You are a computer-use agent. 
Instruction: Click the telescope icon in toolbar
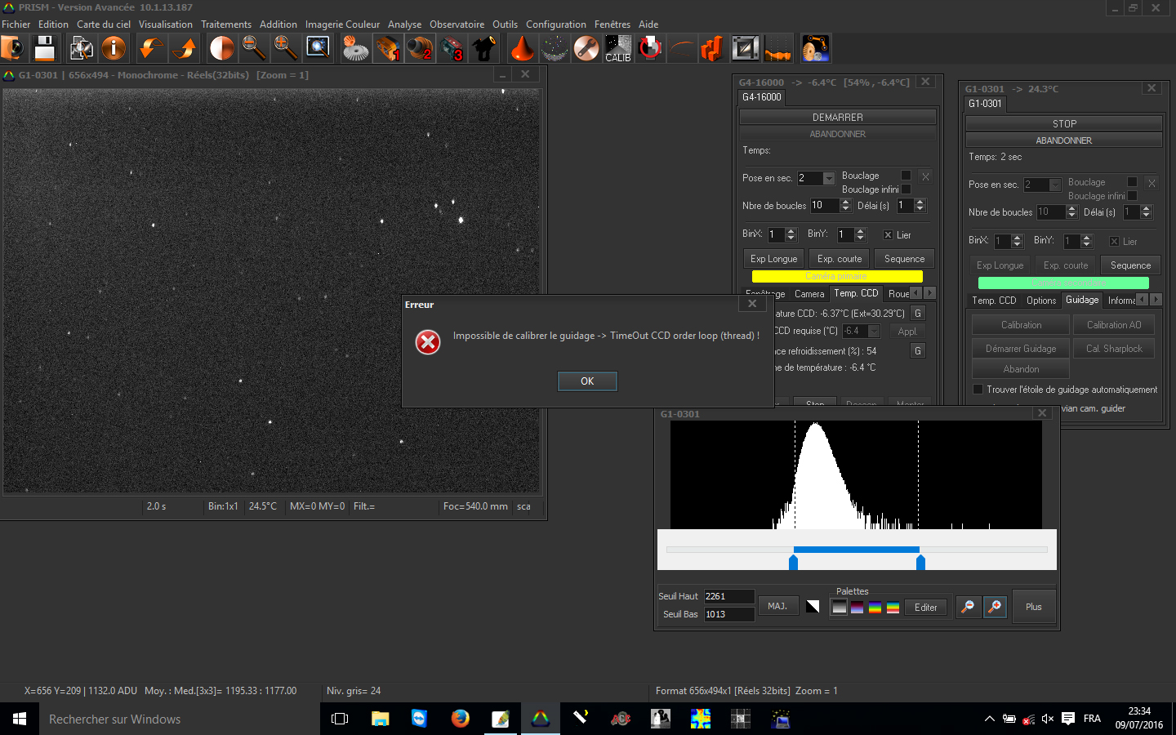[484, 48]
